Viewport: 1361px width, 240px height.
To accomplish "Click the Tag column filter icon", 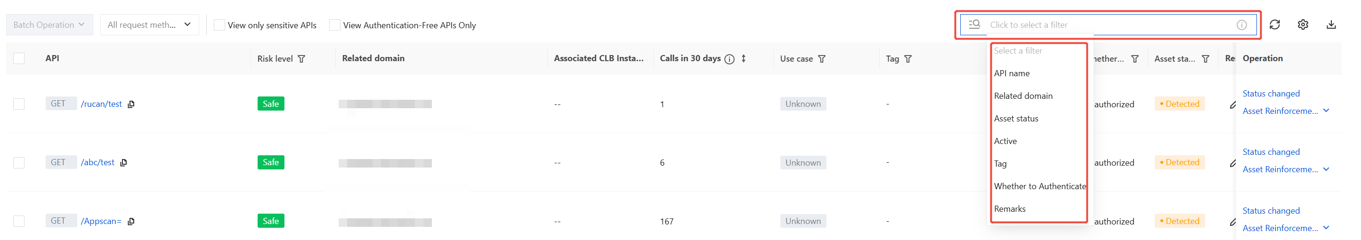I will click(x=907, y=59).
